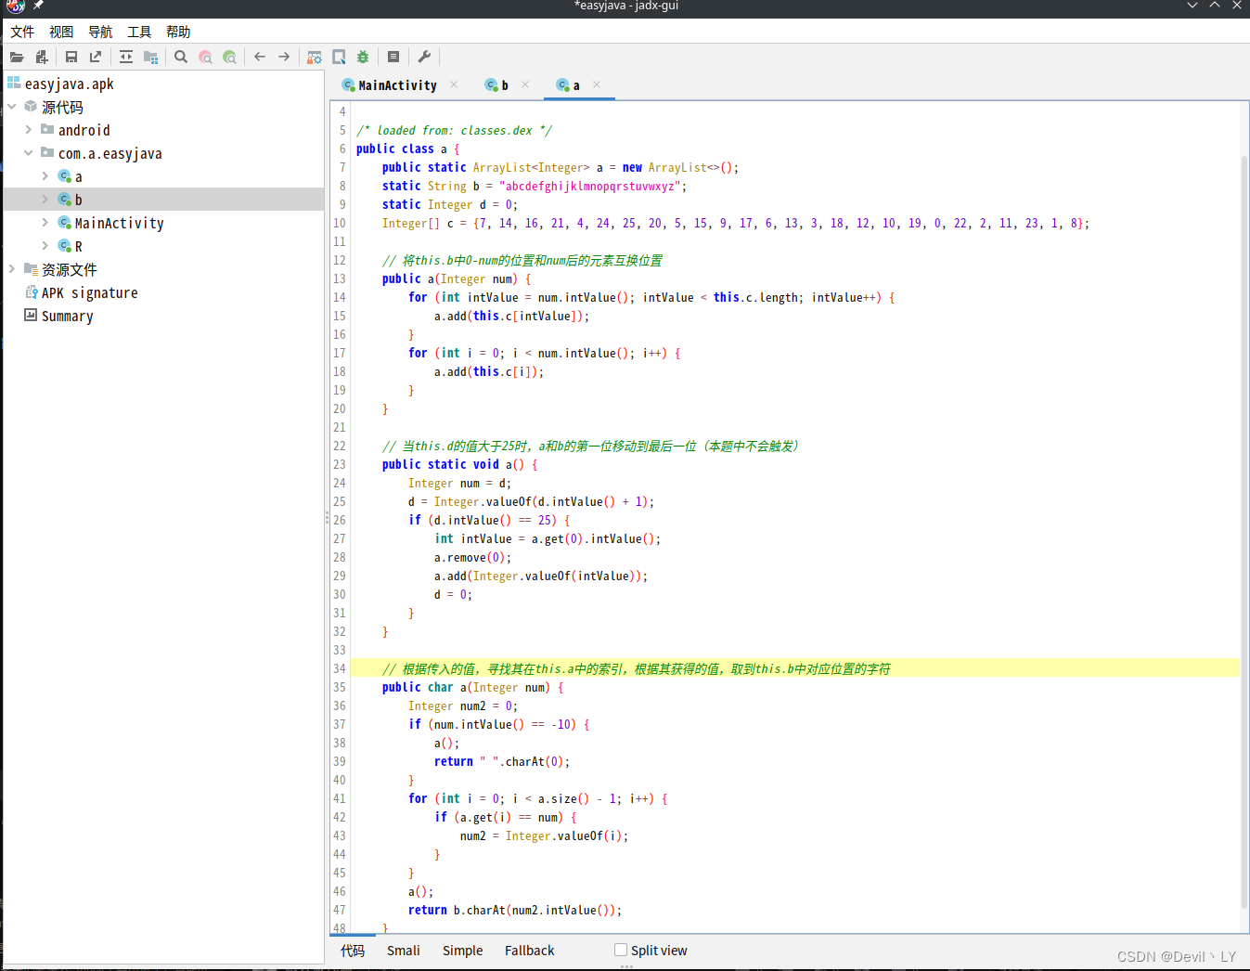Open the log viewer icon
The width and height of the screenshot is (1250, 971).
coord(393,57)
